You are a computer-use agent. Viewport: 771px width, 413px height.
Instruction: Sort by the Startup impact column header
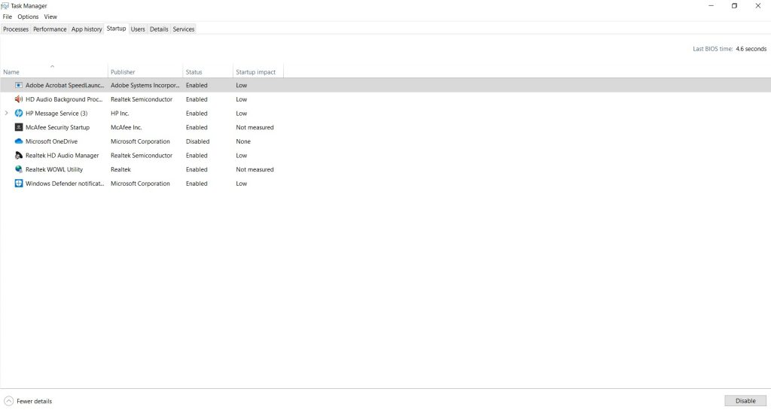point(258,71)
